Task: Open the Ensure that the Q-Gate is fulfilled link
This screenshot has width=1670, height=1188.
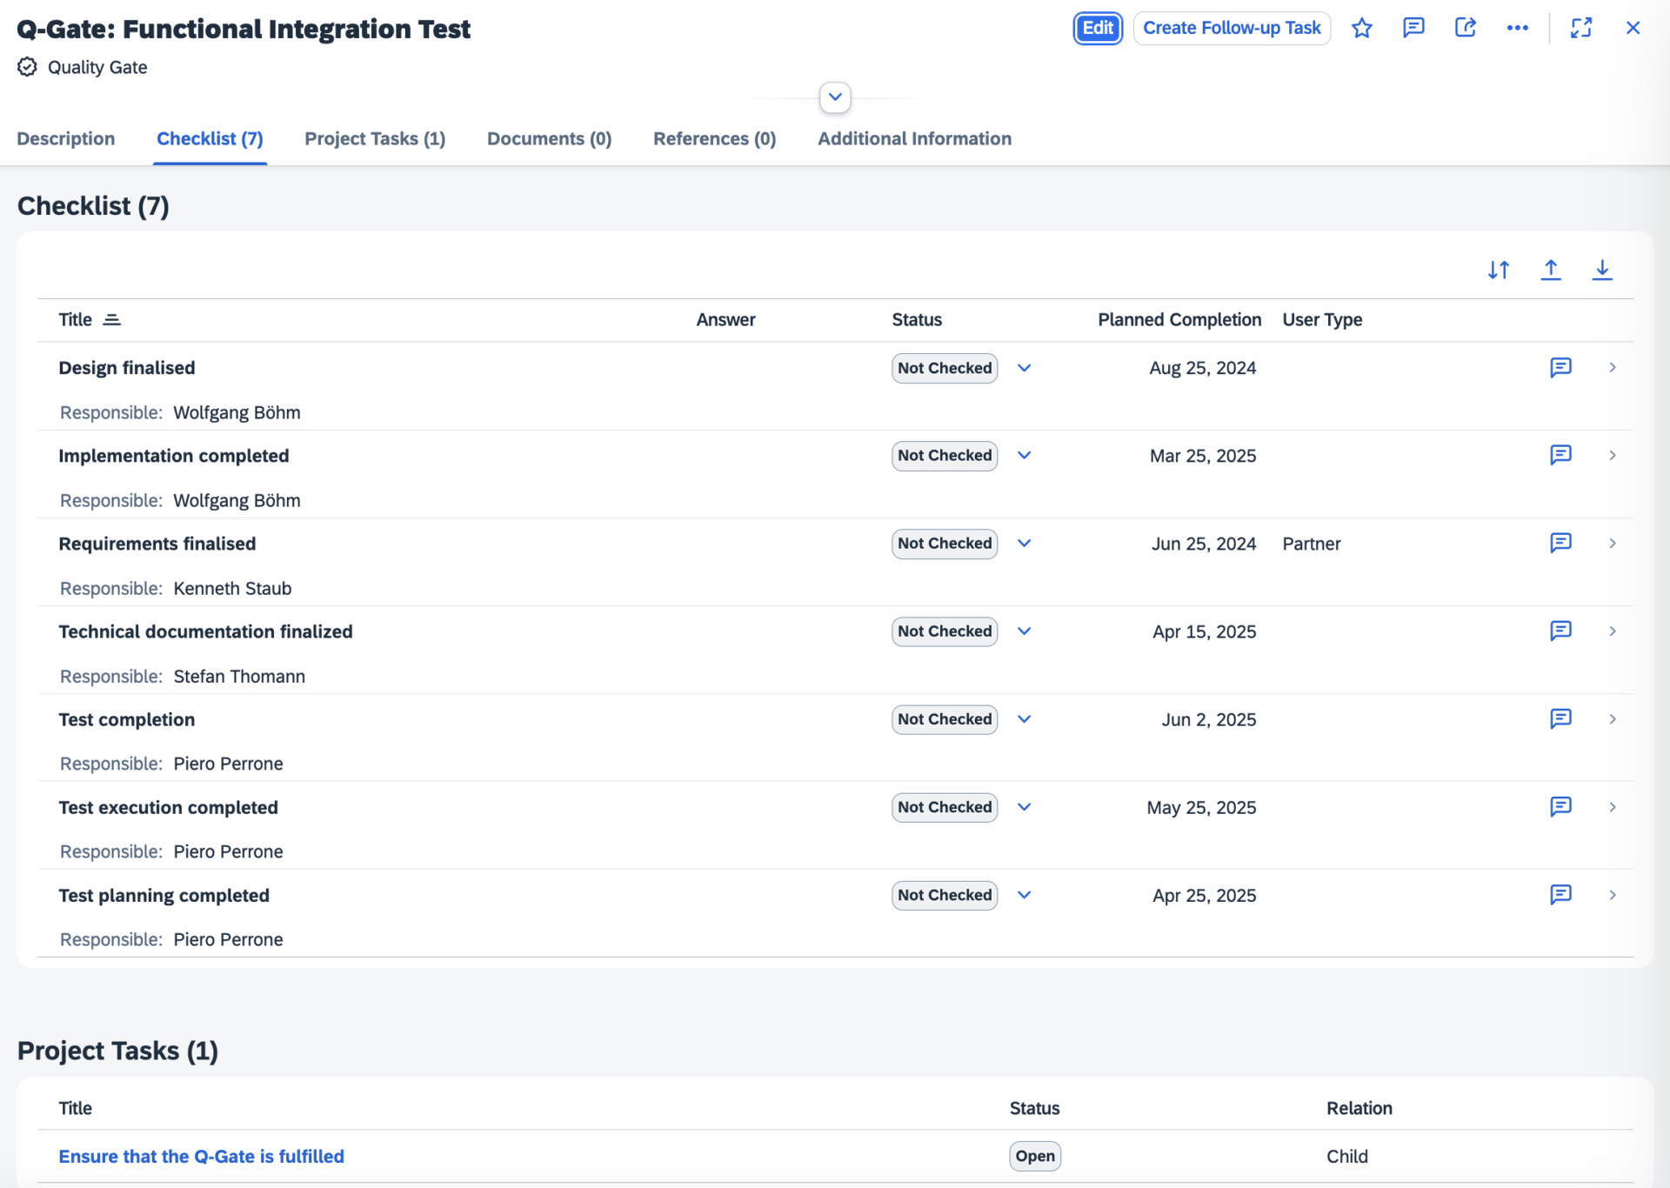Action: pos(202,1157)
